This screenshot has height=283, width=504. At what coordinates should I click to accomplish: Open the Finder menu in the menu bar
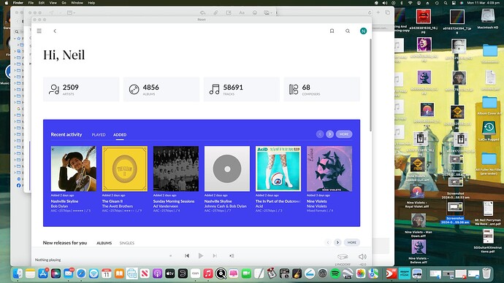click(x=18, y=3)
